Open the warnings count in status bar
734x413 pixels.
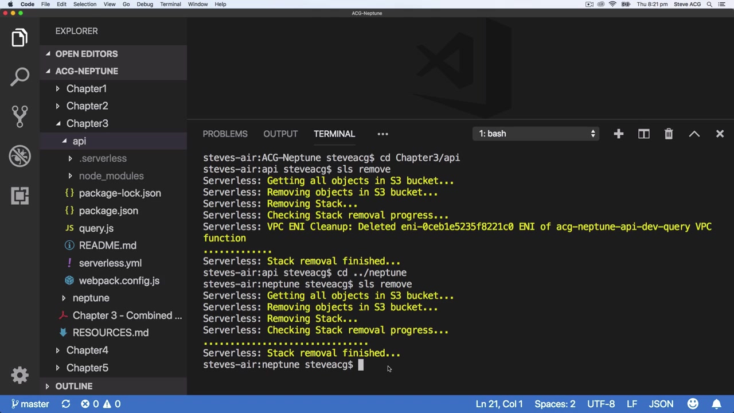(111, 404)
